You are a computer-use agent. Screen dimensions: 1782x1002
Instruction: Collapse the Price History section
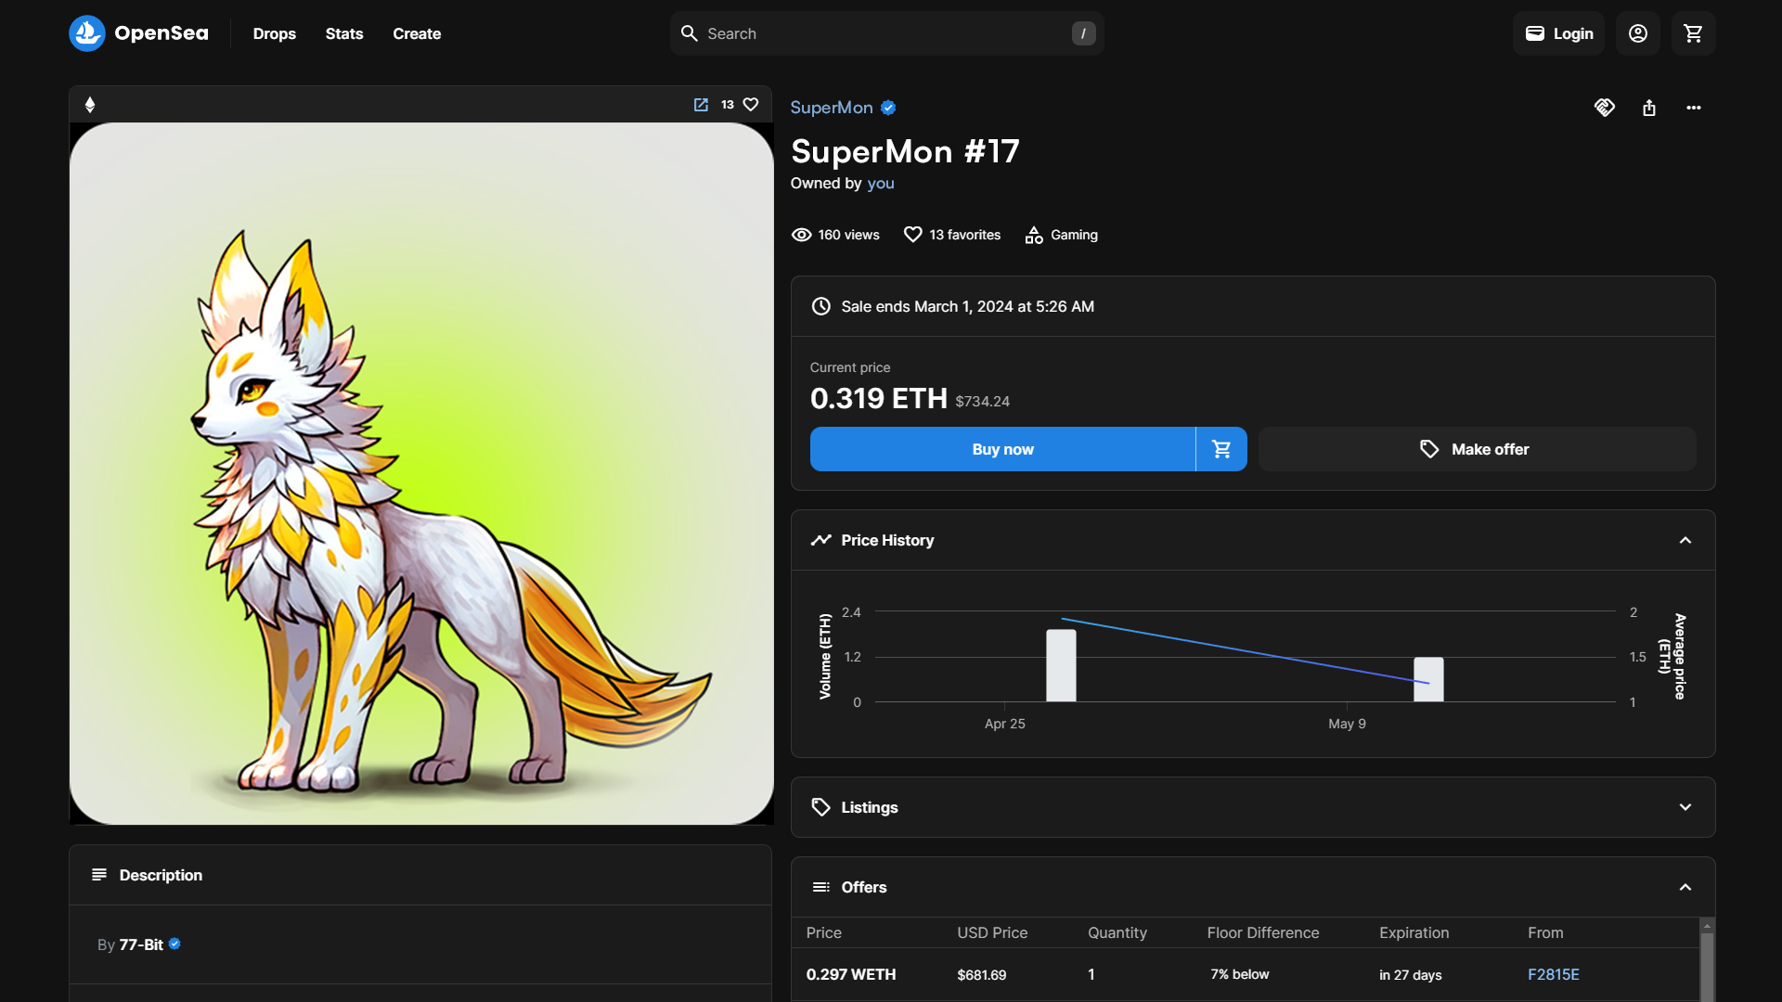[x=1685, y=540]
